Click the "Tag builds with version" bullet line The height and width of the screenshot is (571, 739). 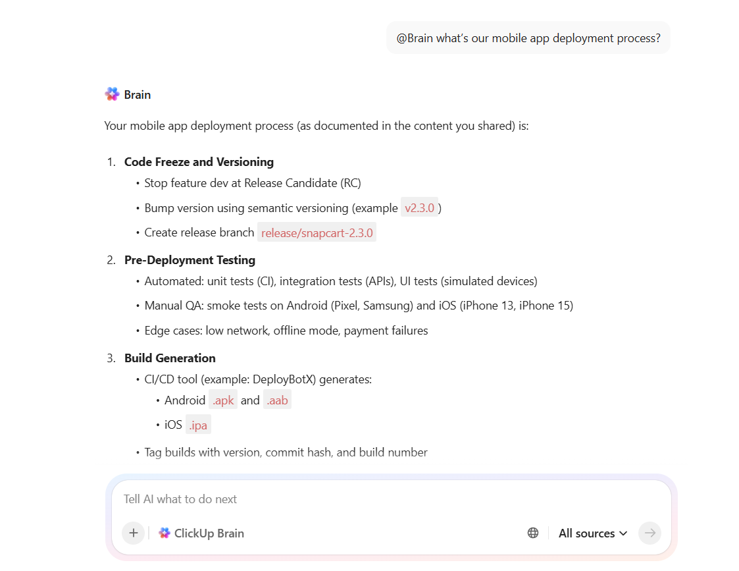pos(286,452)
